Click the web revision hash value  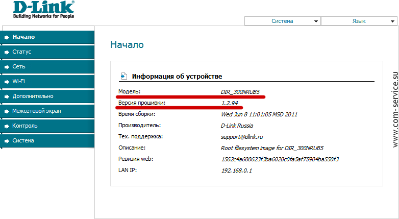pyautogui.click(x=280, y=159)
